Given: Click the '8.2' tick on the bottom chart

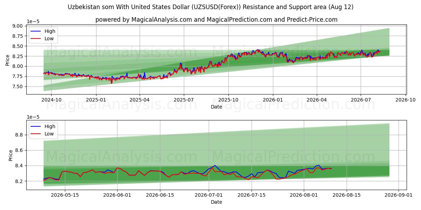Looking at the screenshot, I should pyautogui.click(x=19, y=181).
